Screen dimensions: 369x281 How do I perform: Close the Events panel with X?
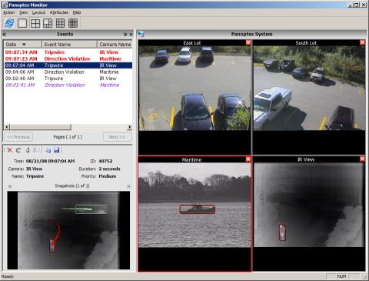click(x=131, y=35)
